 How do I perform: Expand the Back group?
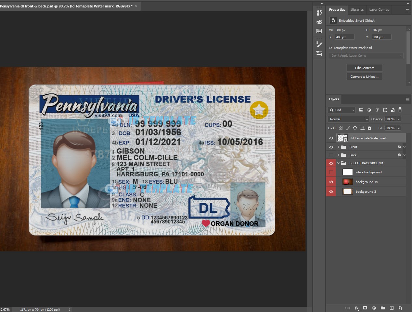[338, 155]
